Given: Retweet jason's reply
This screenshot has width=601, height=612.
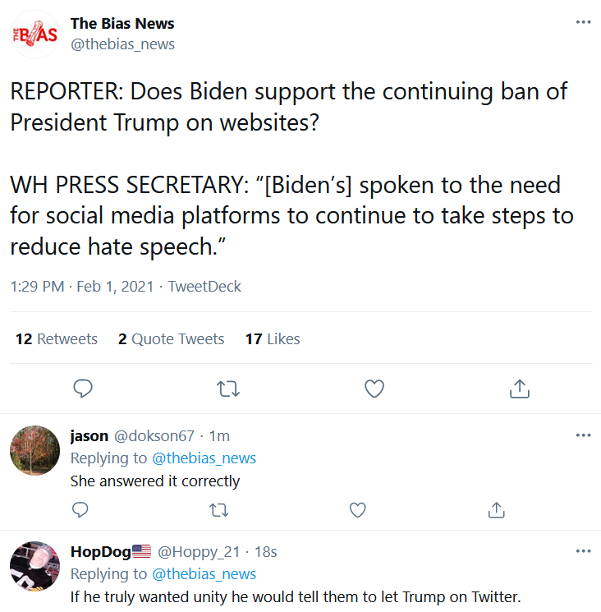Looking at the screenshot, I should click(219, 510).
